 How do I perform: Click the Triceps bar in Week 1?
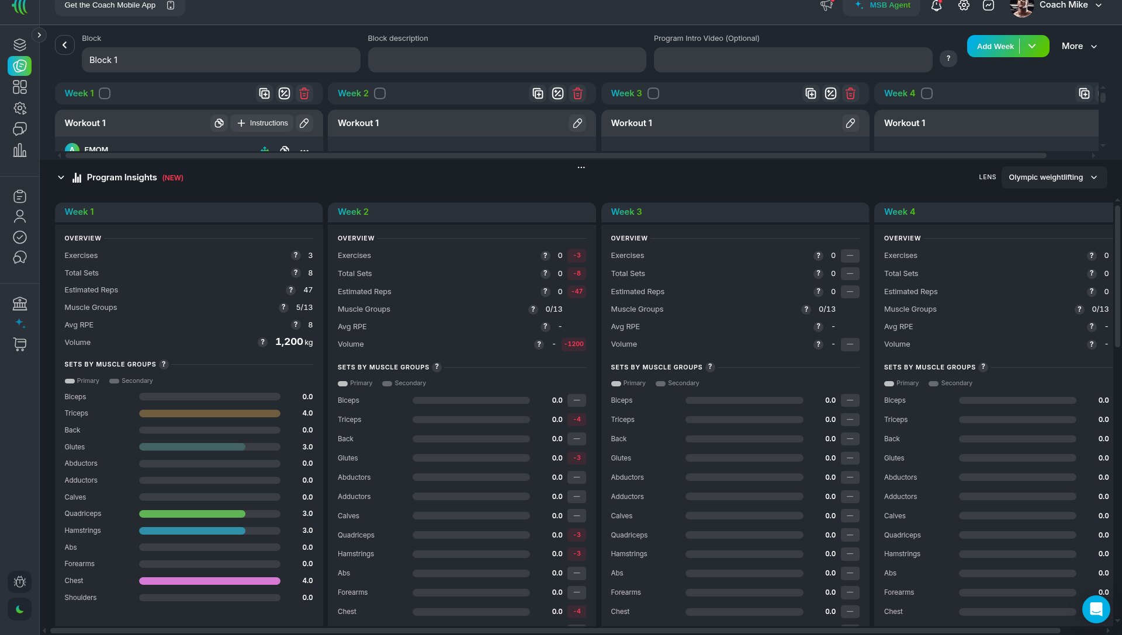[210, 413]
